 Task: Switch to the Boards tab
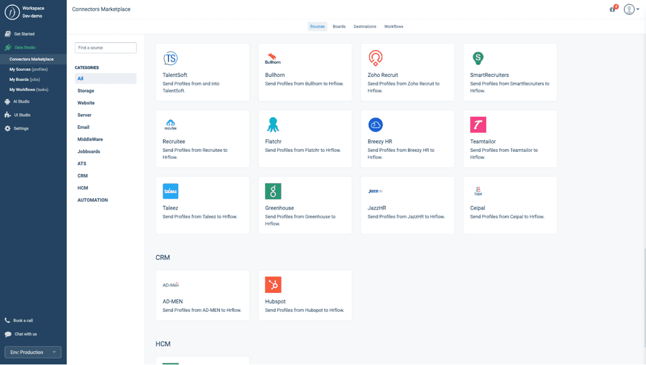[x=339, y=26]
